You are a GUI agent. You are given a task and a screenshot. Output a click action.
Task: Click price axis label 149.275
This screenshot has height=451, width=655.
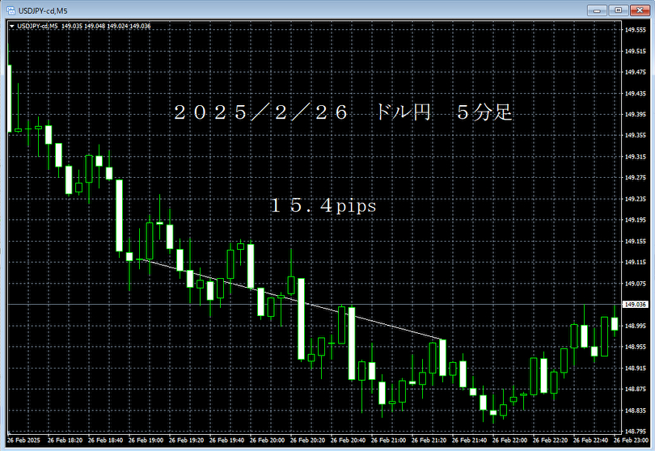pyautogui.click(x=636, y=178)
